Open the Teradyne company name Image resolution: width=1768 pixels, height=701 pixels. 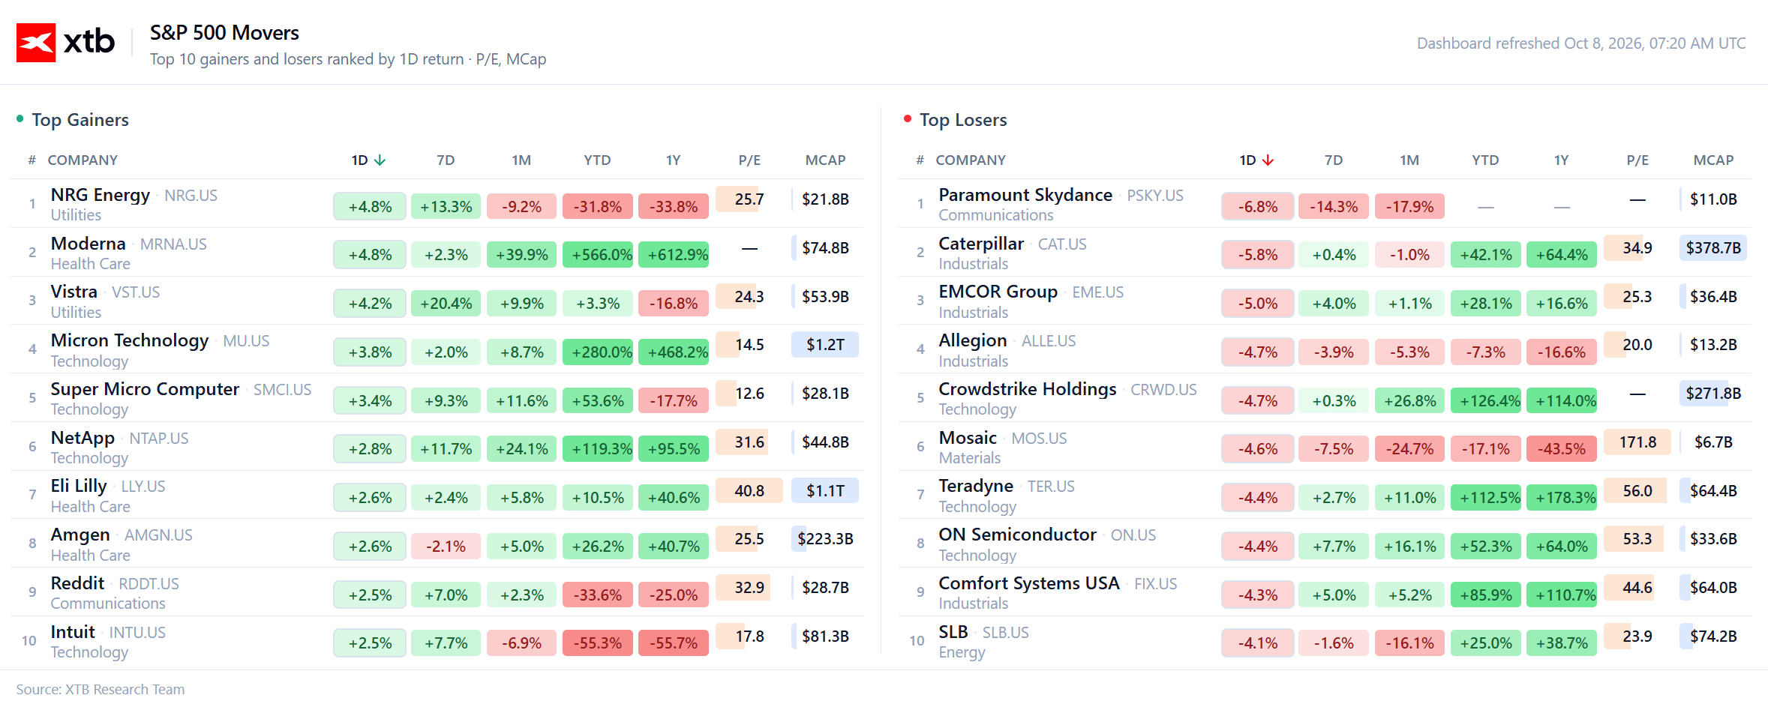click(x=976, y=486)
